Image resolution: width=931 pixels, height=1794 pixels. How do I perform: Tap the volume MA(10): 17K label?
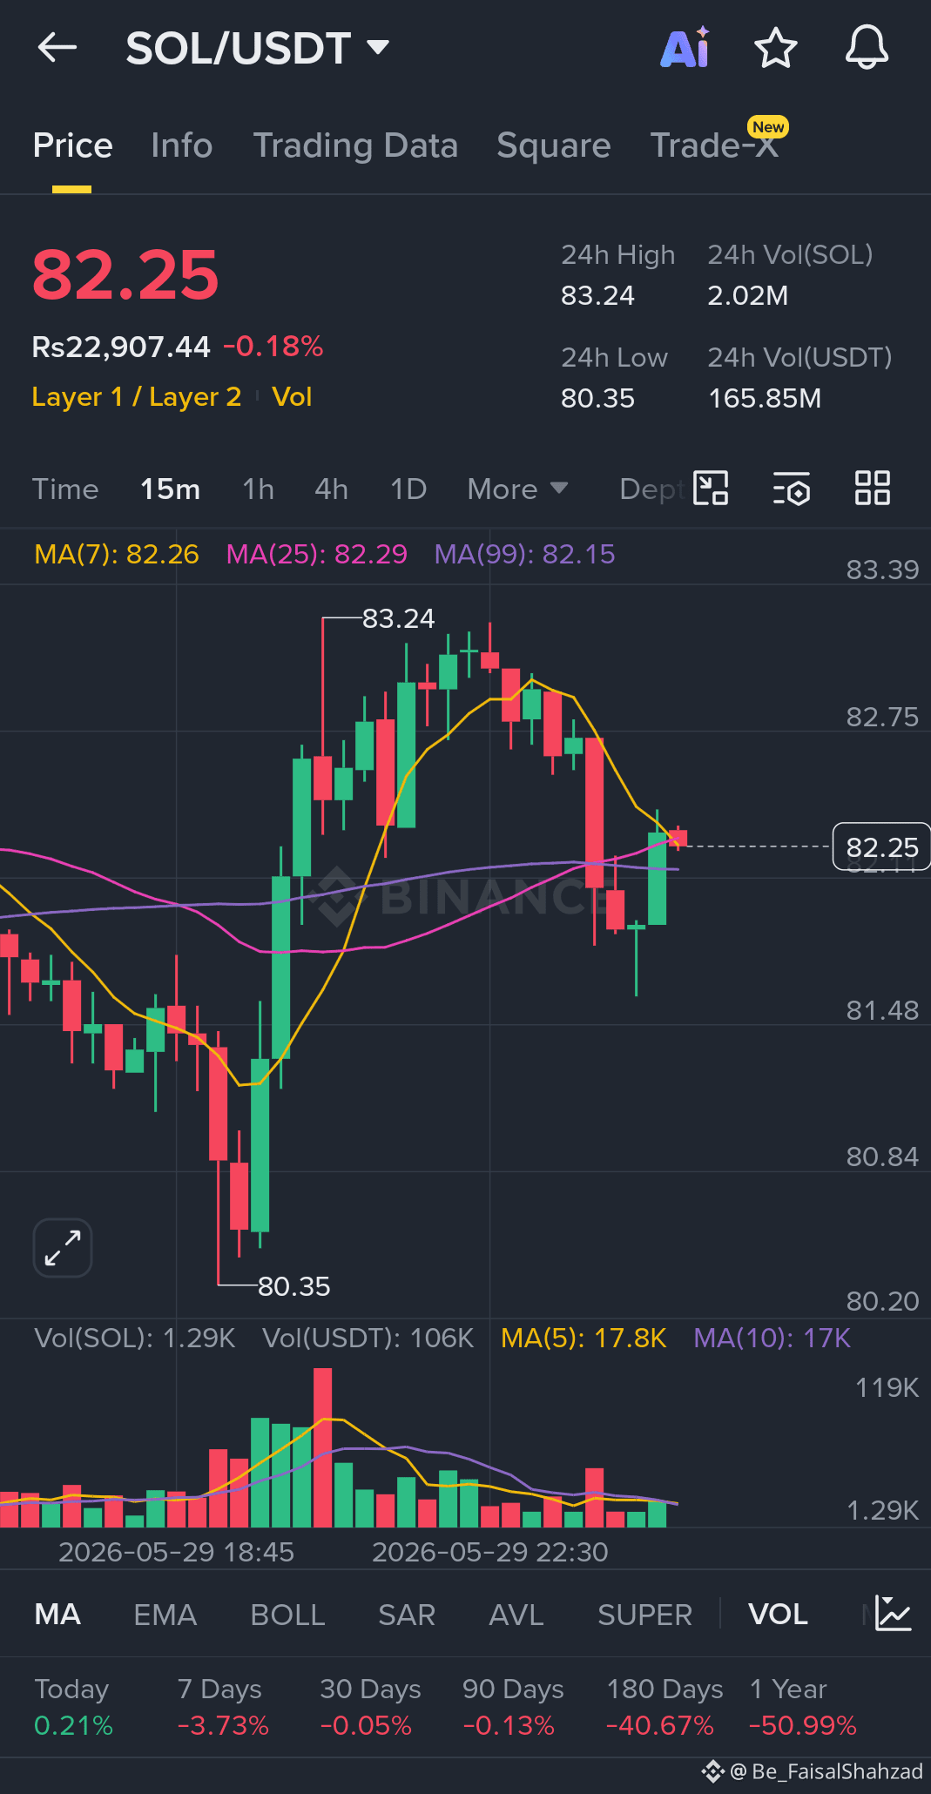click(772, 1338)
